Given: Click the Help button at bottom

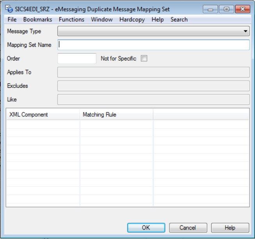Looking at the screenshot, I should [x=230, y=228].
